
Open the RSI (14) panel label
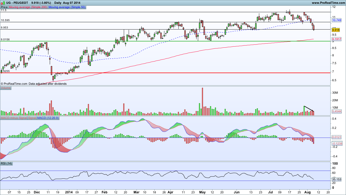6,164
